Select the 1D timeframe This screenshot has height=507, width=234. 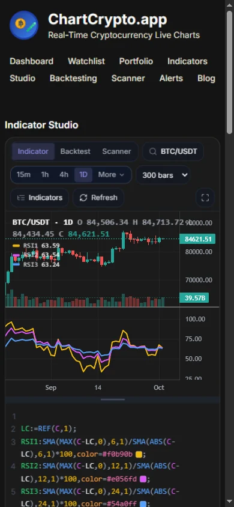83,175
